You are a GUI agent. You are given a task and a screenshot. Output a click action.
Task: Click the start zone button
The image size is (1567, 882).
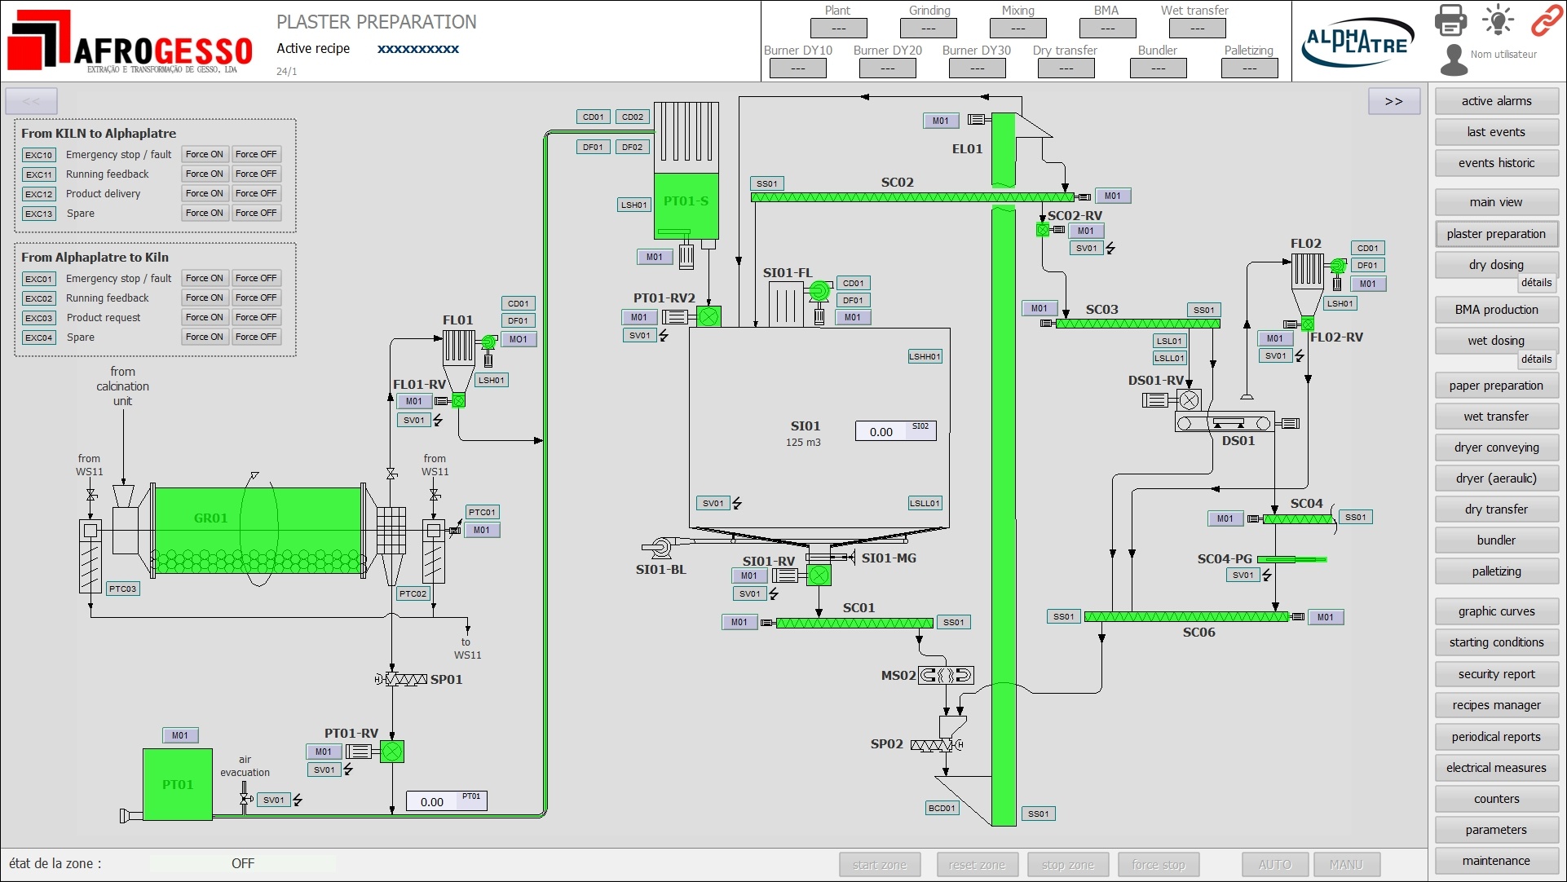point(880,865)
